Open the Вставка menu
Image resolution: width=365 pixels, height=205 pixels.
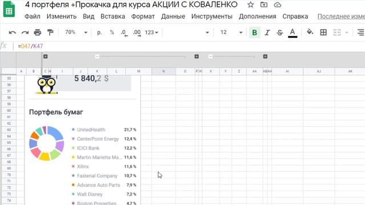click(x=113, y=17)
